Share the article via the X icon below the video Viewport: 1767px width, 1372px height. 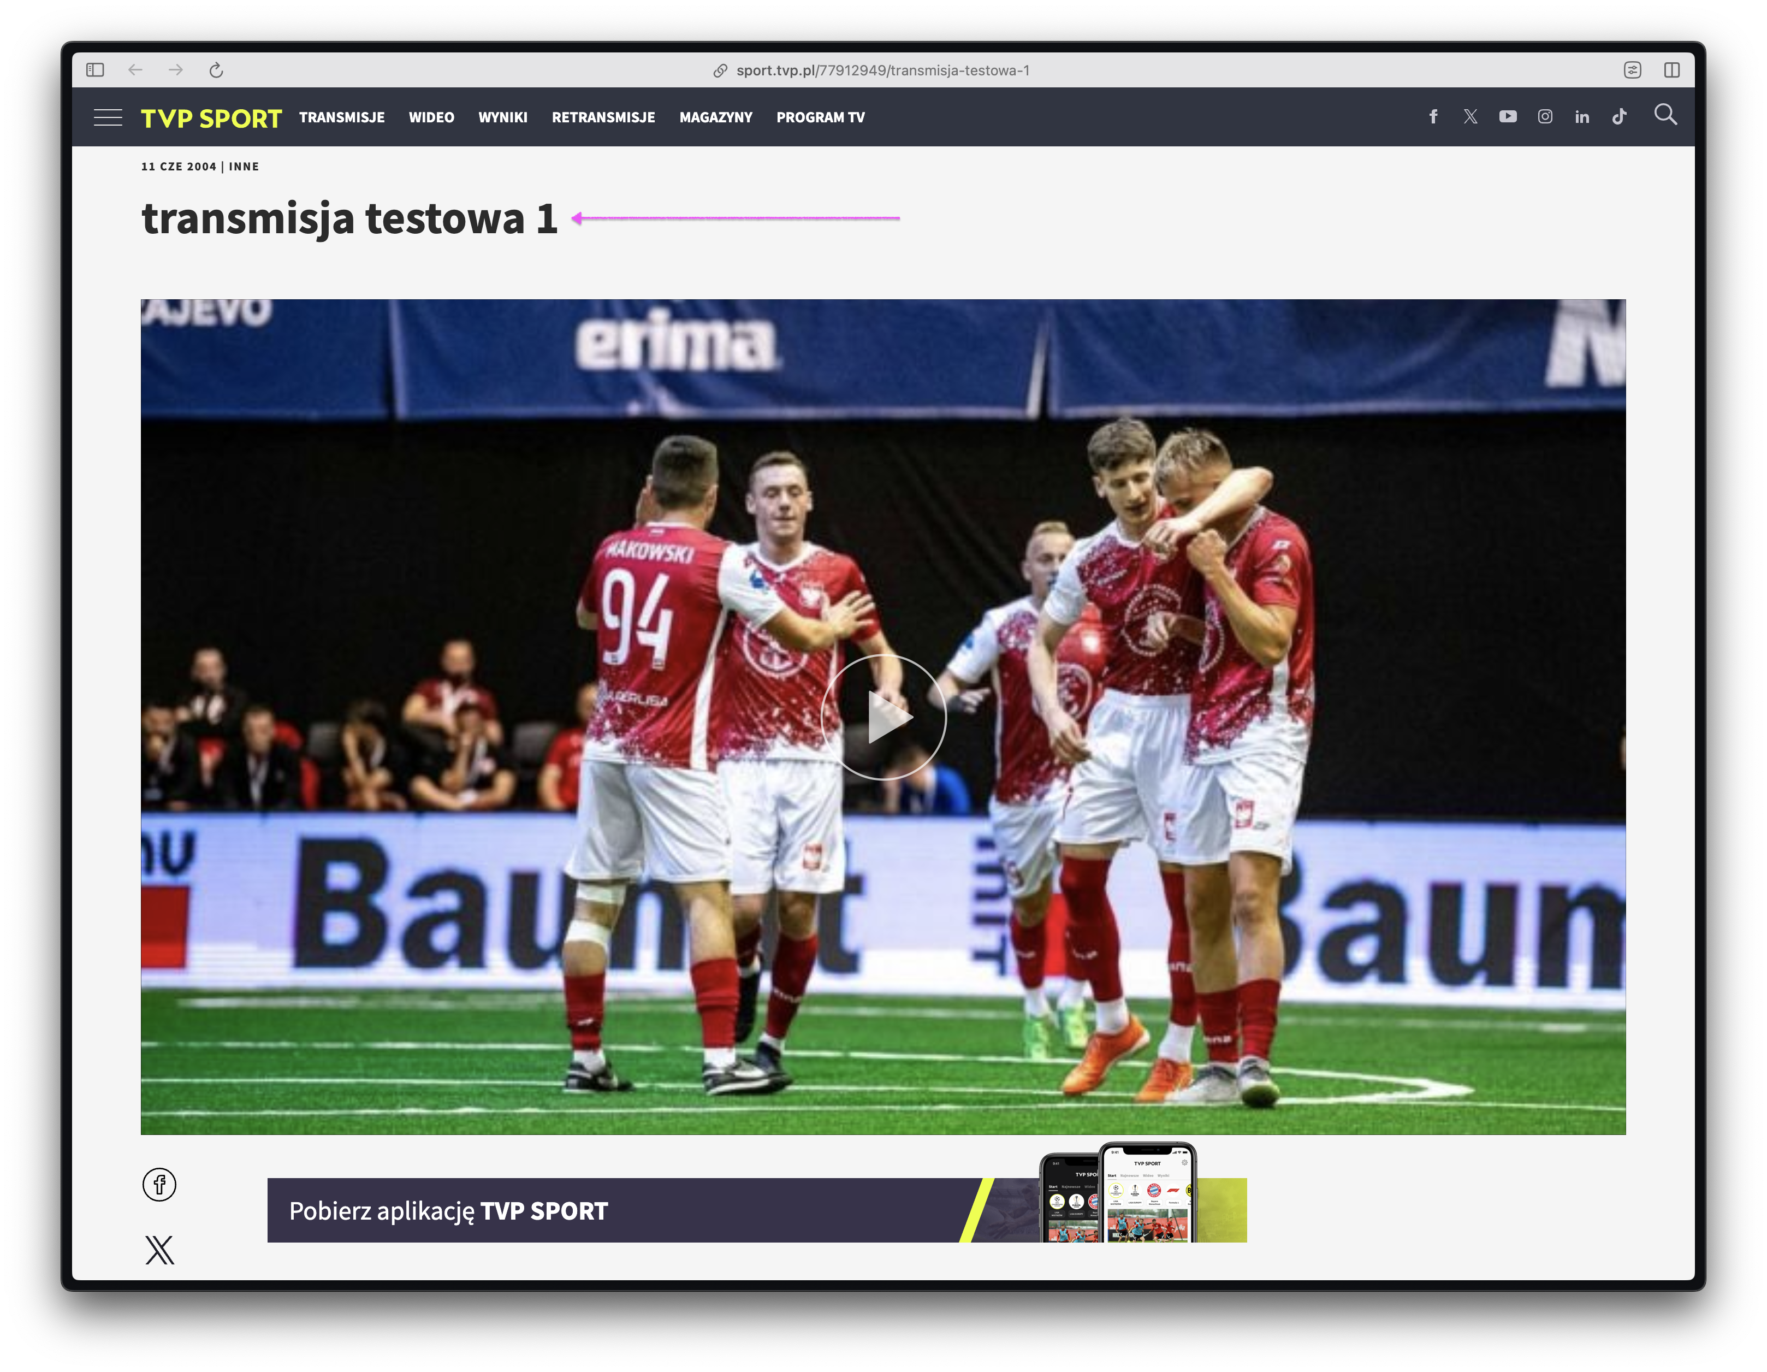[159, 1250]
